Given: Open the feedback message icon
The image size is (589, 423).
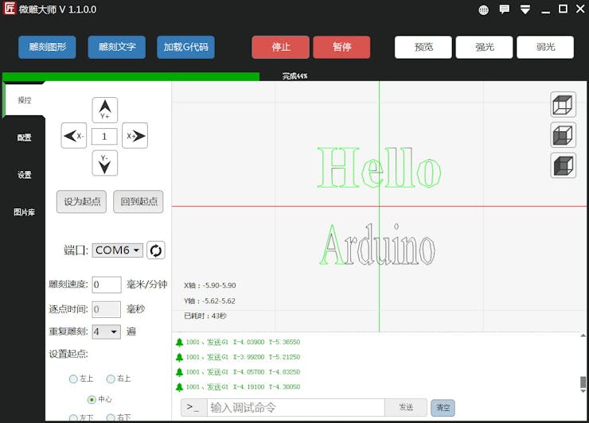Looking at the screenshot, I should point(504,10).
